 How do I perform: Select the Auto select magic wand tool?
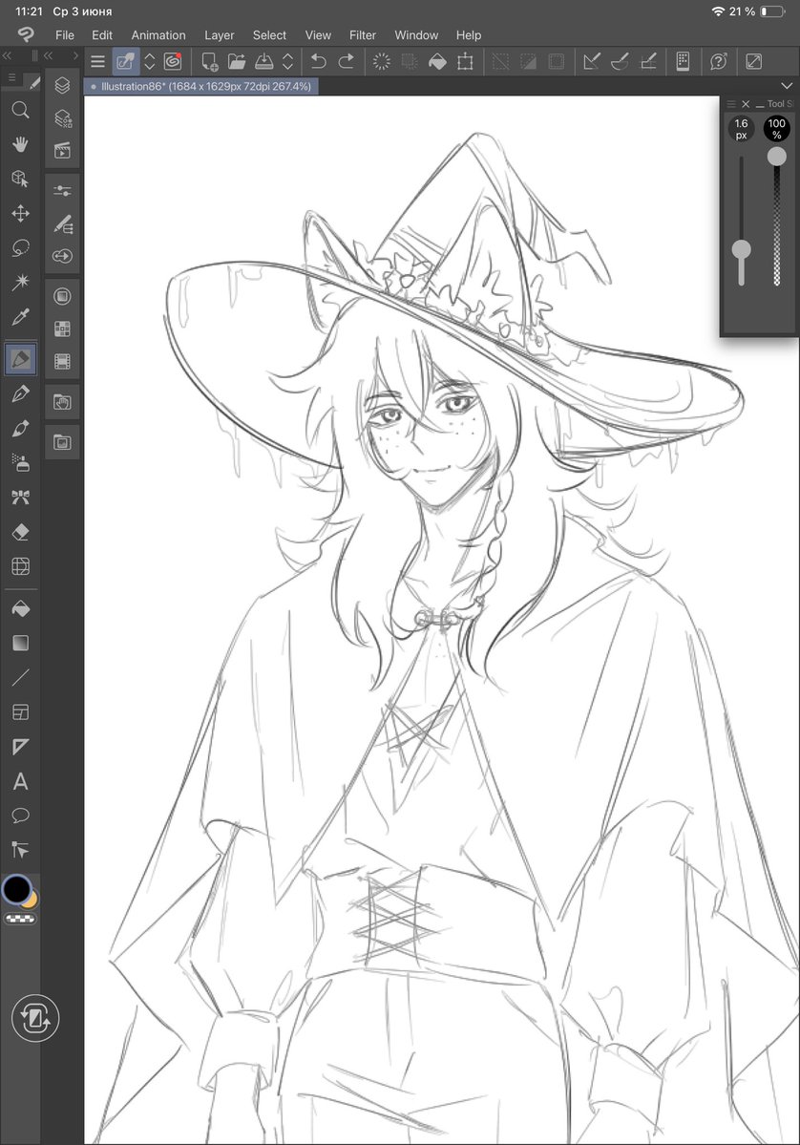(20, 283)
